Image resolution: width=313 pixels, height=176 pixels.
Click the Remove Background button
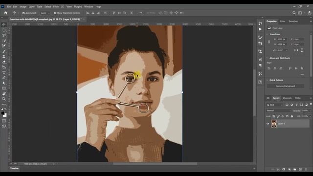[x=286, y=86]
